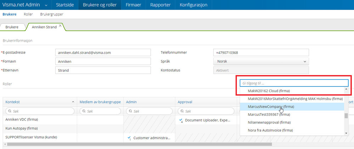This screenshot has height=149, width=354.
Task: Click search icon in Medlem av brukergruppe filter
Action: [x=84, y=111]
